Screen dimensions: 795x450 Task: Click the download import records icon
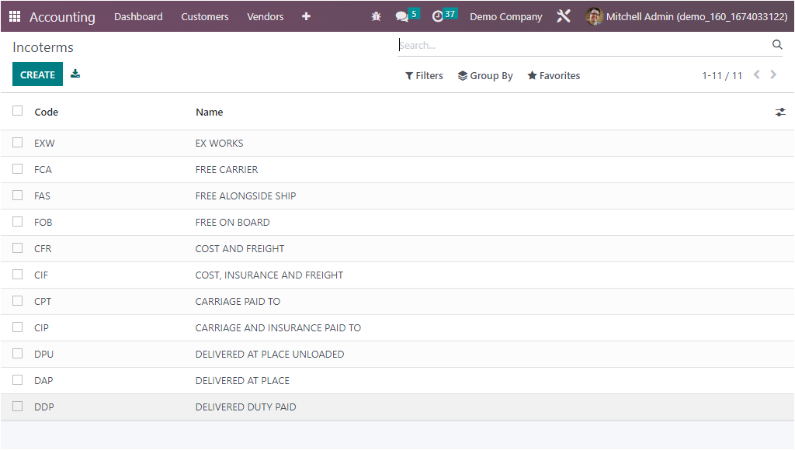75,74
